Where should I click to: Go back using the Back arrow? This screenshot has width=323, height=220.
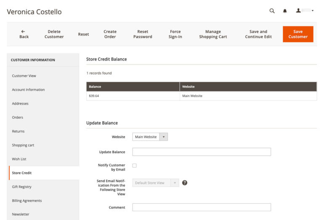[24, 34]
